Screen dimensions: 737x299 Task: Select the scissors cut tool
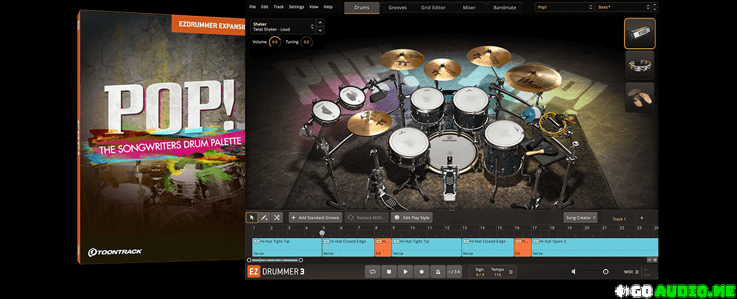[x=276, y=218]
